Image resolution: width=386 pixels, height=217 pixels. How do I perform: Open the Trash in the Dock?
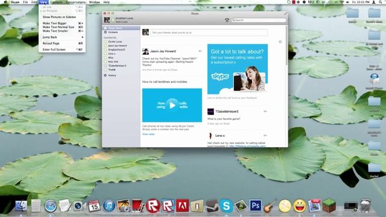click(x=365, y=206)
